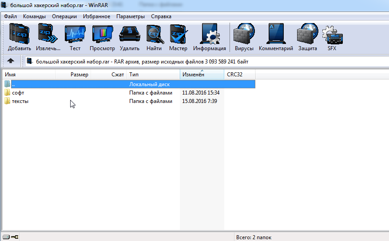Click the archive icon in address bar

(x=30, y=61)
